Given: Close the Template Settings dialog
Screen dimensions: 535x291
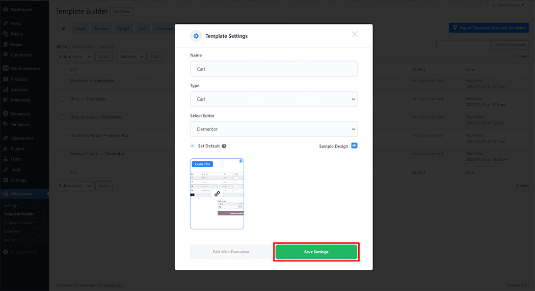Looking at the screenshot, I should 355,34.
